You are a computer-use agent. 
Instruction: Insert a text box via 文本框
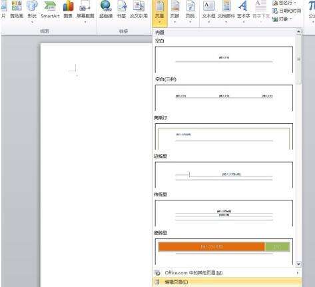click(x=208, y=12)
